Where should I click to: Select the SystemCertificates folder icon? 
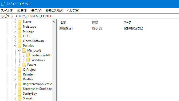[28, 55]
